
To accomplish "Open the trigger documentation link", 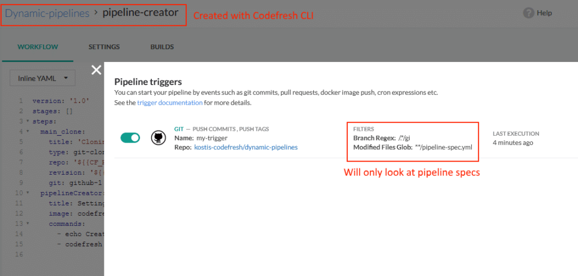I will tap(169, 103).
